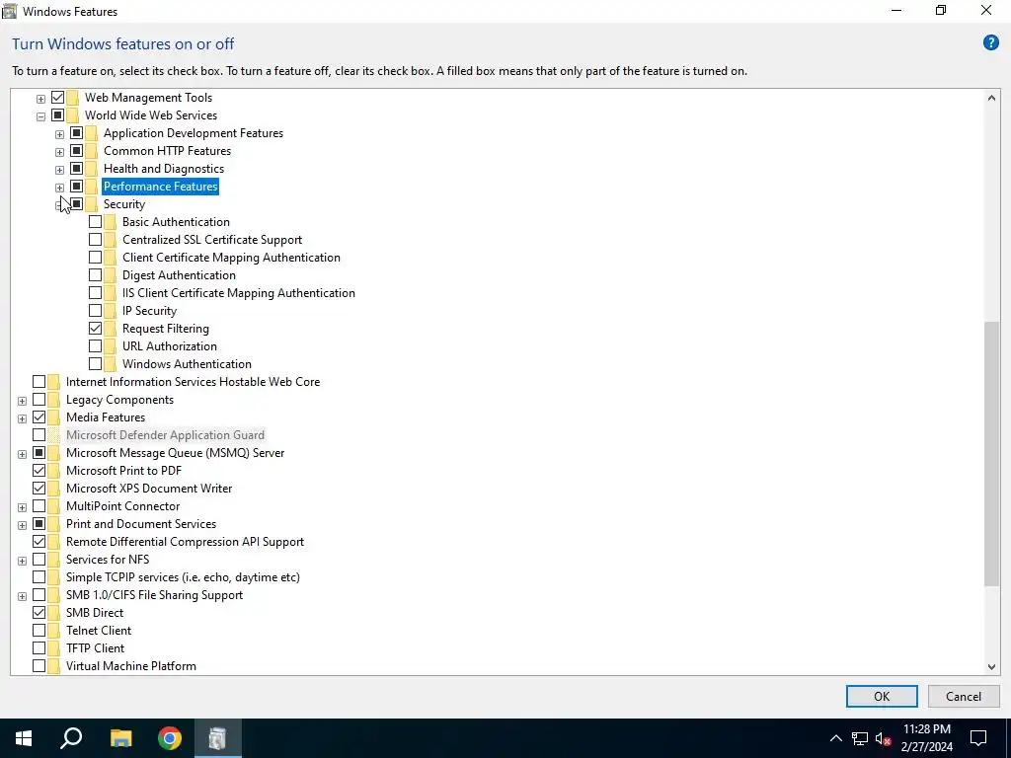Select Internet Information Services Hostable Web Core

point(193,382)
